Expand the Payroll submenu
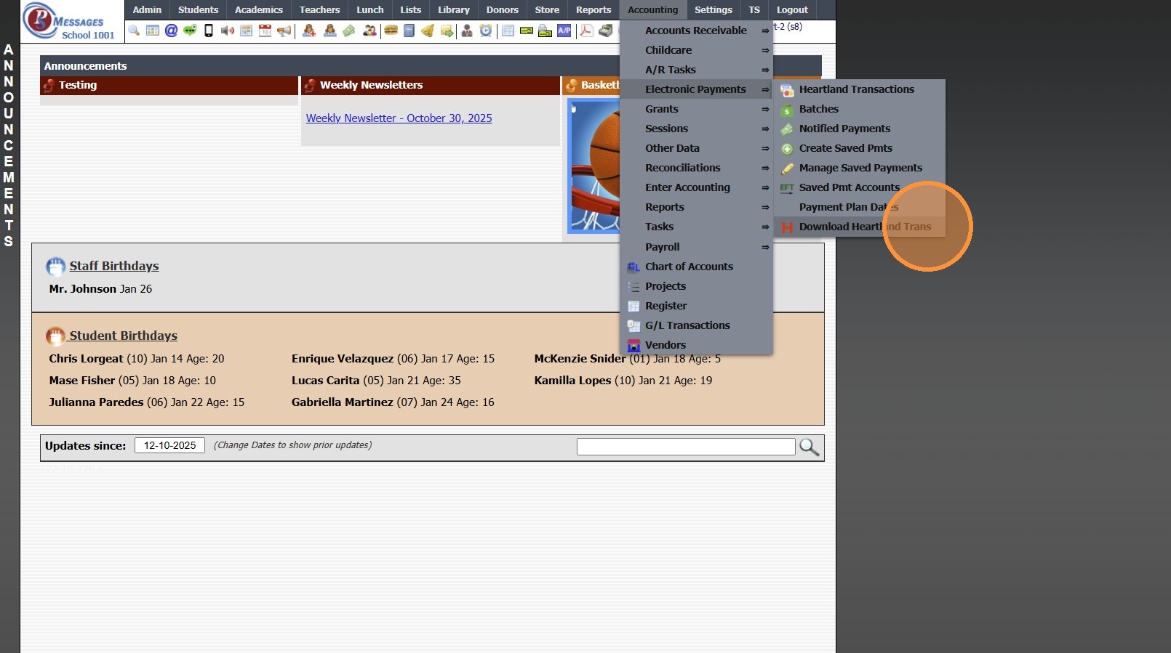Viewport: 1171px width, 653px height. click(696, 247)
